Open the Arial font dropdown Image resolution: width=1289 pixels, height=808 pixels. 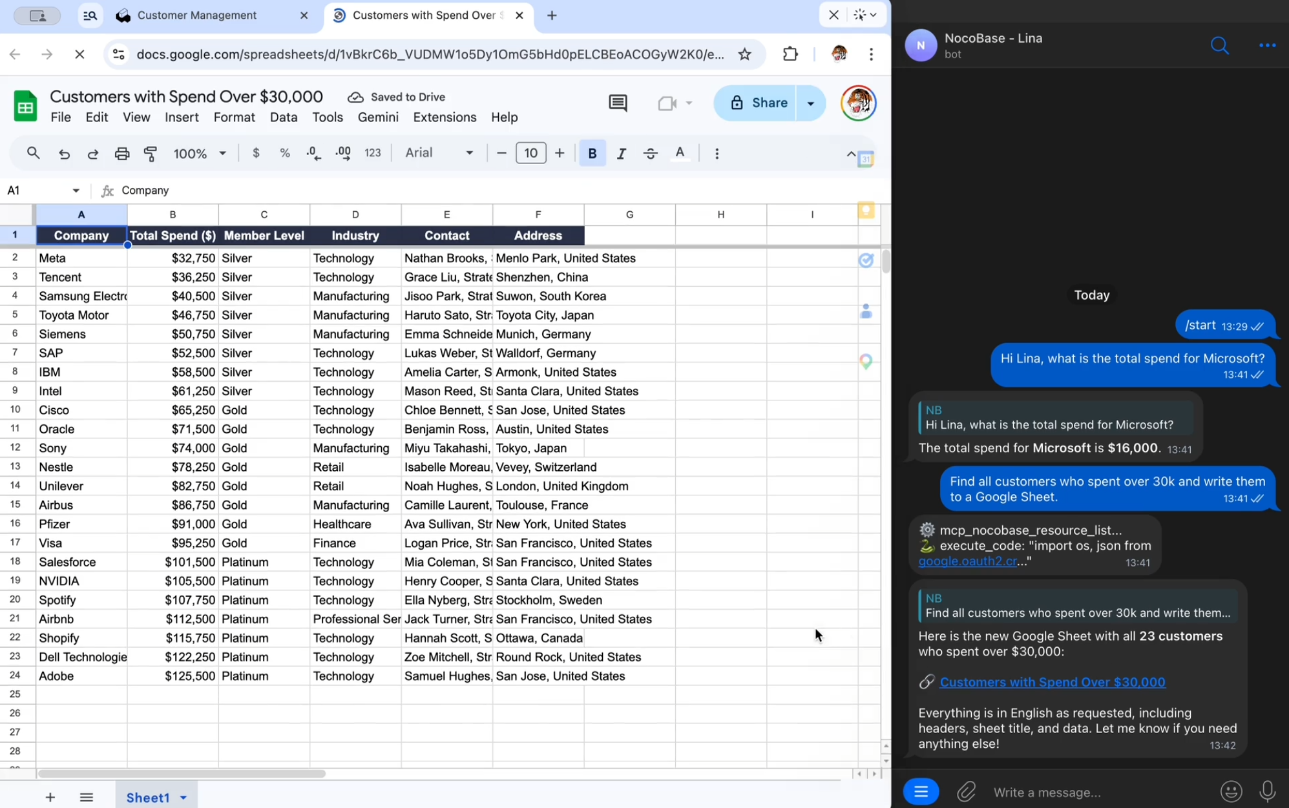point(439,153)
